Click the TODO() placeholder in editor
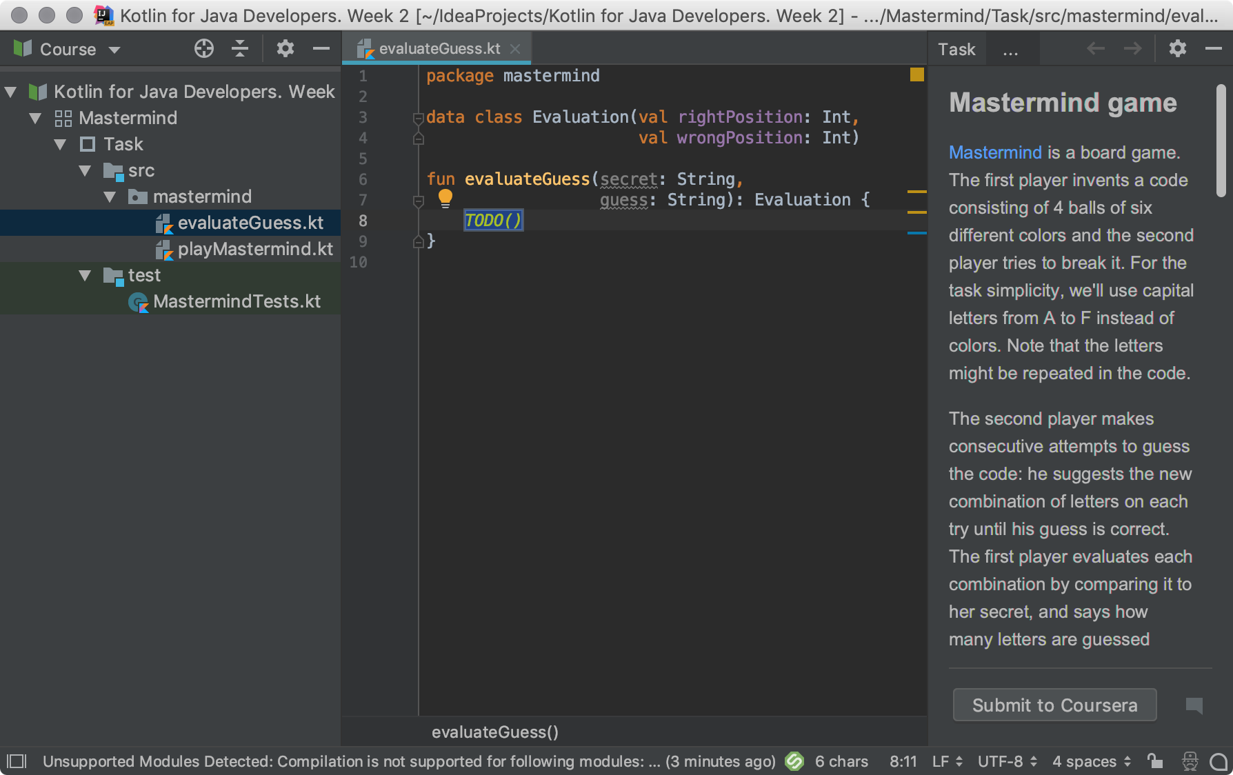This screenshot has width=1233, height=775. point(494,220)
